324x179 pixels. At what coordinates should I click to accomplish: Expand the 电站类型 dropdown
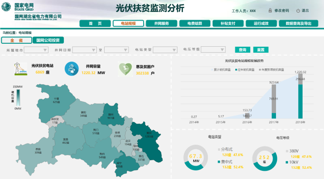pos(164,50)
